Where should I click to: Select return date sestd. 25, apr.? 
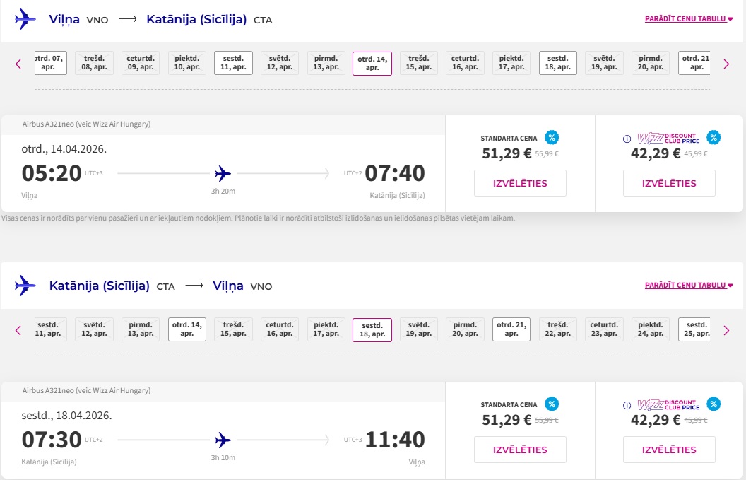click(694, 329)
